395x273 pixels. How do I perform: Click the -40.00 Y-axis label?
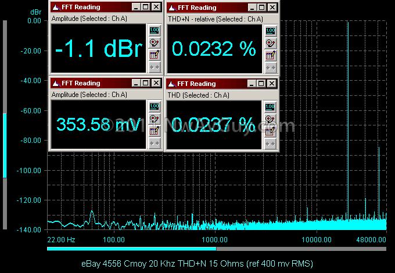coord(31,81)
